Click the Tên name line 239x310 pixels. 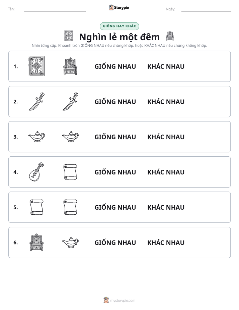pyautogui.click(x=55, y=9)
